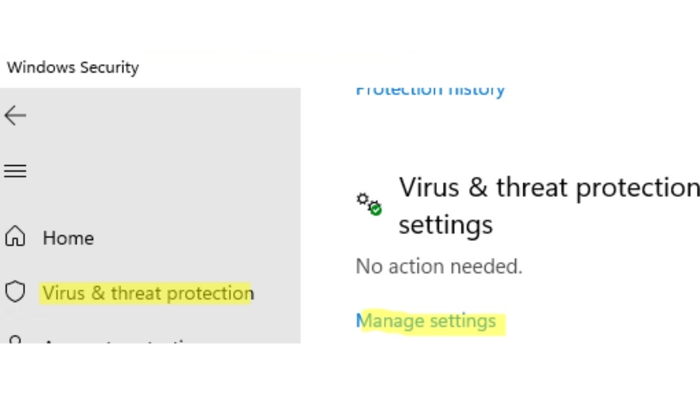This screenshot has height=394, width=700.
Task: Click the partially visible account person icon
Action: (15, 340)
